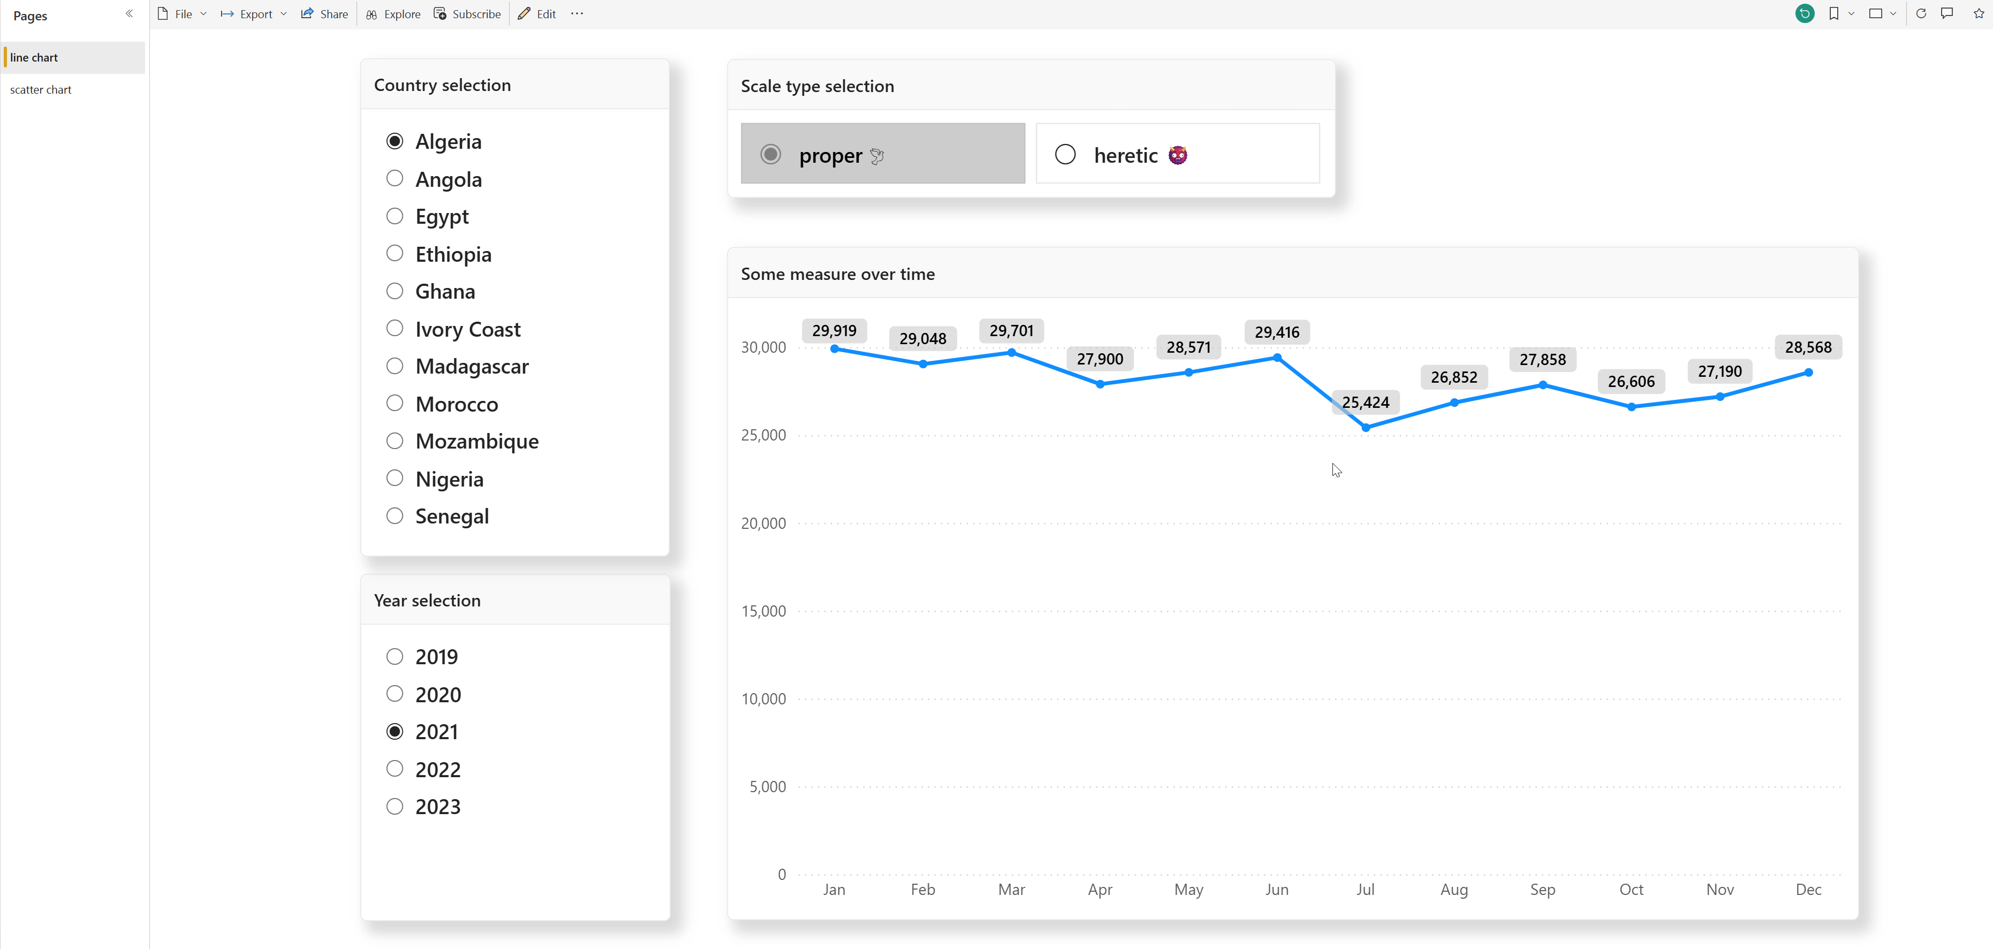Mark the report as a favorite
The width and height of the screenshot is (1993, 949).
click(1979, 13)
